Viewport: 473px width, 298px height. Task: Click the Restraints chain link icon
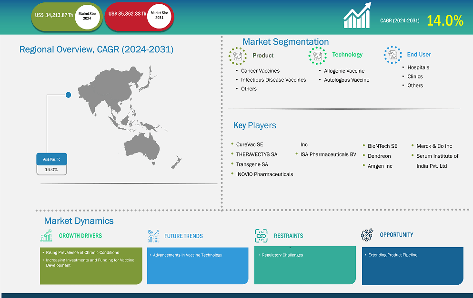(261, 235)
